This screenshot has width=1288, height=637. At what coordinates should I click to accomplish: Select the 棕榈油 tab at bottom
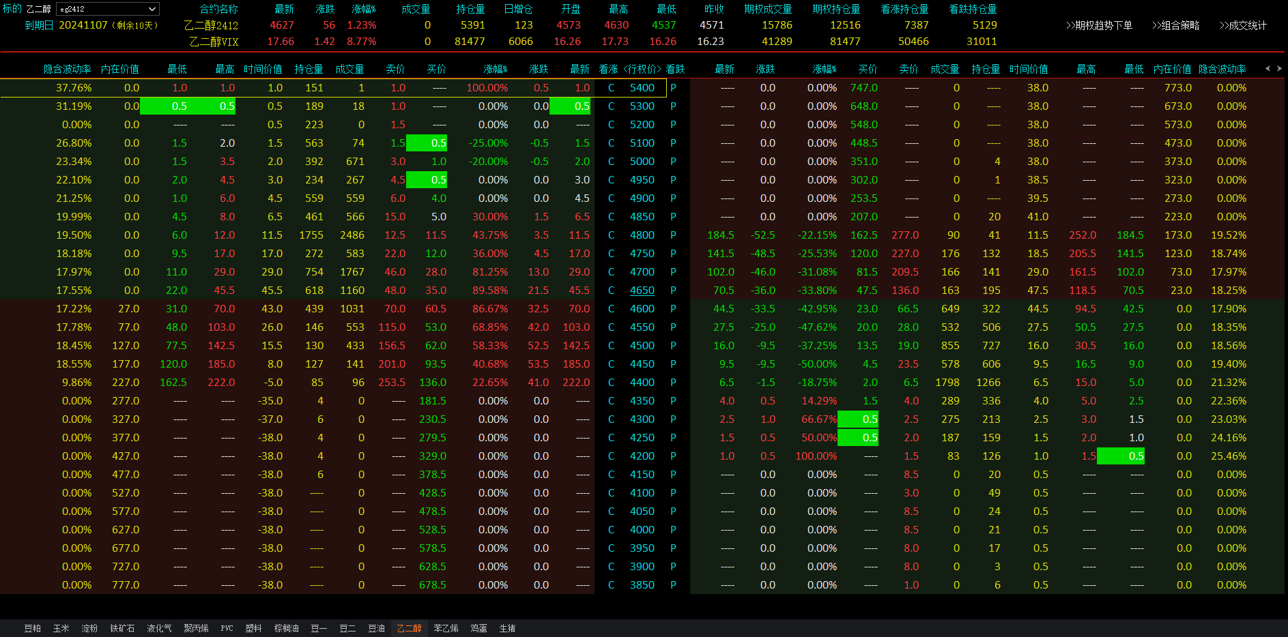286,628
